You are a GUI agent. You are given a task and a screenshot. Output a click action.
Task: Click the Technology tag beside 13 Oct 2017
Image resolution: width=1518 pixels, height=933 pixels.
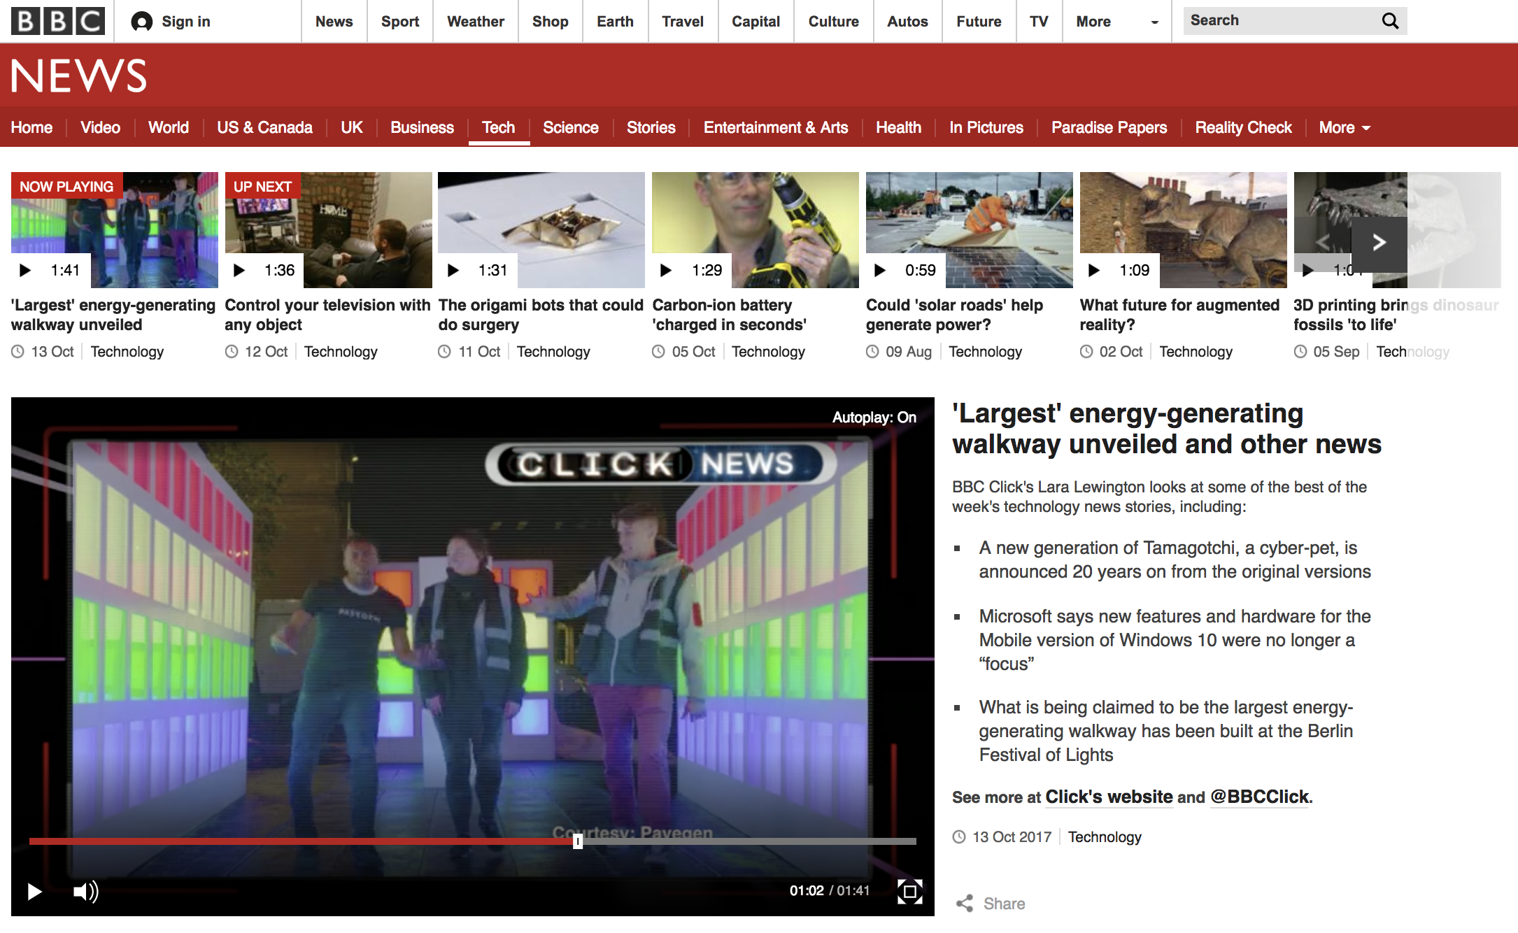click(x=1105, y=837)
